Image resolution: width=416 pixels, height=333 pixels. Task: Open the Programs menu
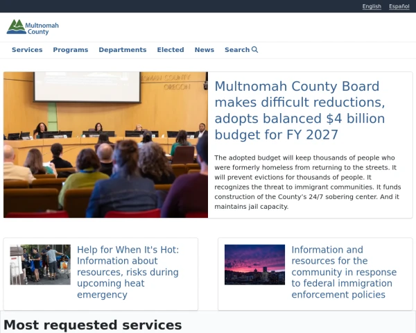point(71,50)
